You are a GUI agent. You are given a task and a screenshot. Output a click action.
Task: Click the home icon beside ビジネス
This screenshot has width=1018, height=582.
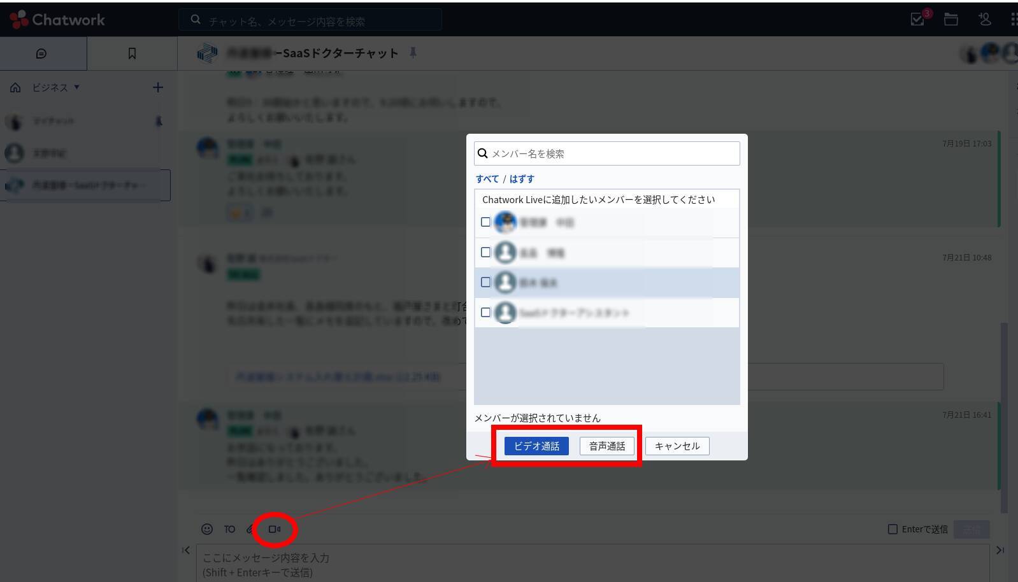click(15, 87)
